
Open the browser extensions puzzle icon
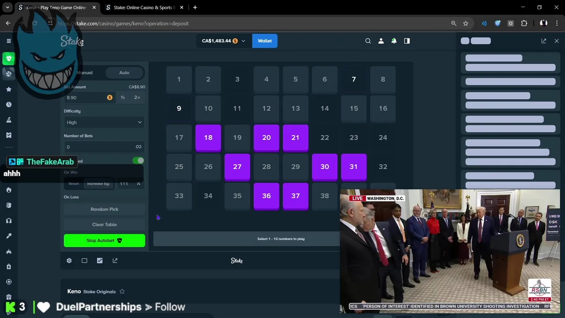[x=524, y=23]
